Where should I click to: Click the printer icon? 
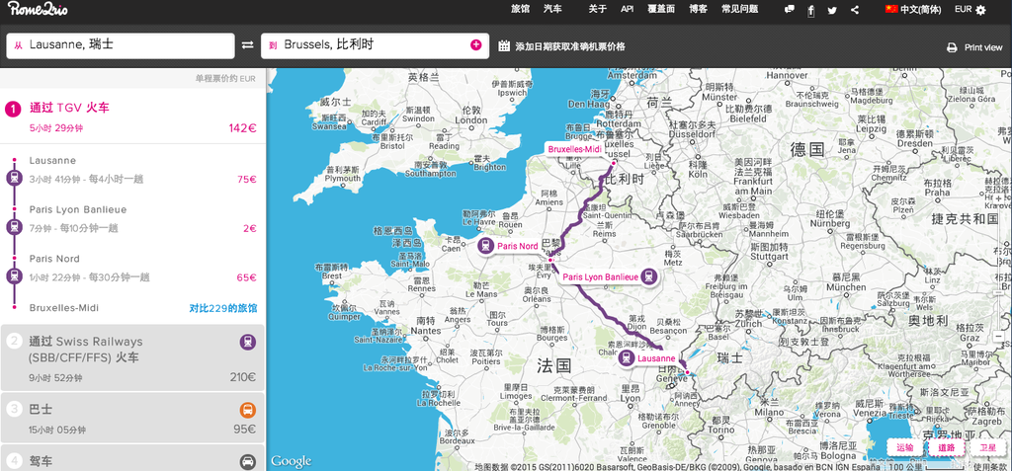pyautogui.click(x=952, y=47)
